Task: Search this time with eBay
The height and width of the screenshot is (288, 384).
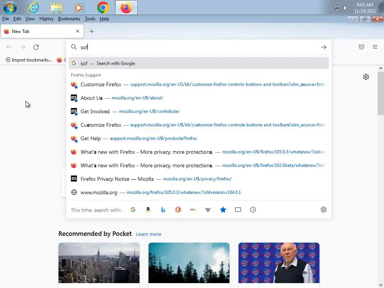Action: 193,210
